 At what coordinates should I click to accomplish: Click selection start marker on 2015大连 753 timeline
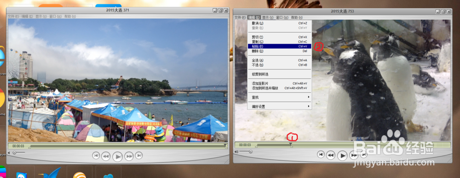[x=256, y=146]
